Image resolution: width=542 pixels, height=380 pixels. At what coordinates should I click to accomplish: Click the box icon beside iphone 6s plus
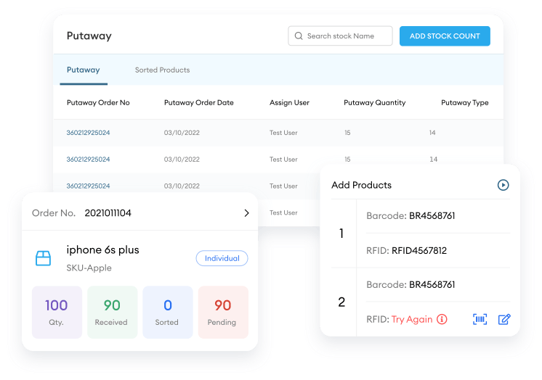coord(43,258)
